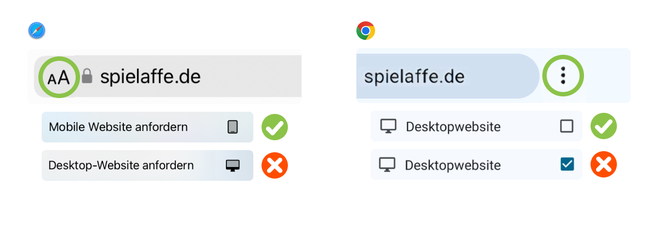Click the Desktopwebsite label in unchecked row
This screenshot has height=241, width=658.
pyautogui.click(x=453, y=127)
